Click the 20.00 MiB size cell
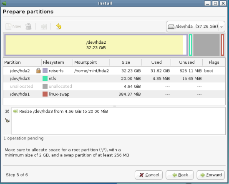The image size is (229, 184). pyautogui.click(x=131, y=79)
